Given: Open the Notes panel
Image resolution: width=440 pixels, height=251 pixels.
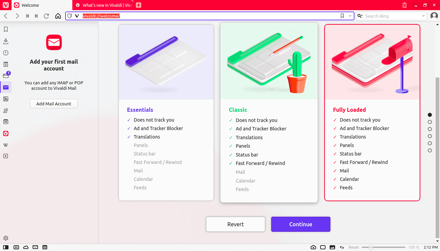Looking at the screenshot, I should [6, 64].
